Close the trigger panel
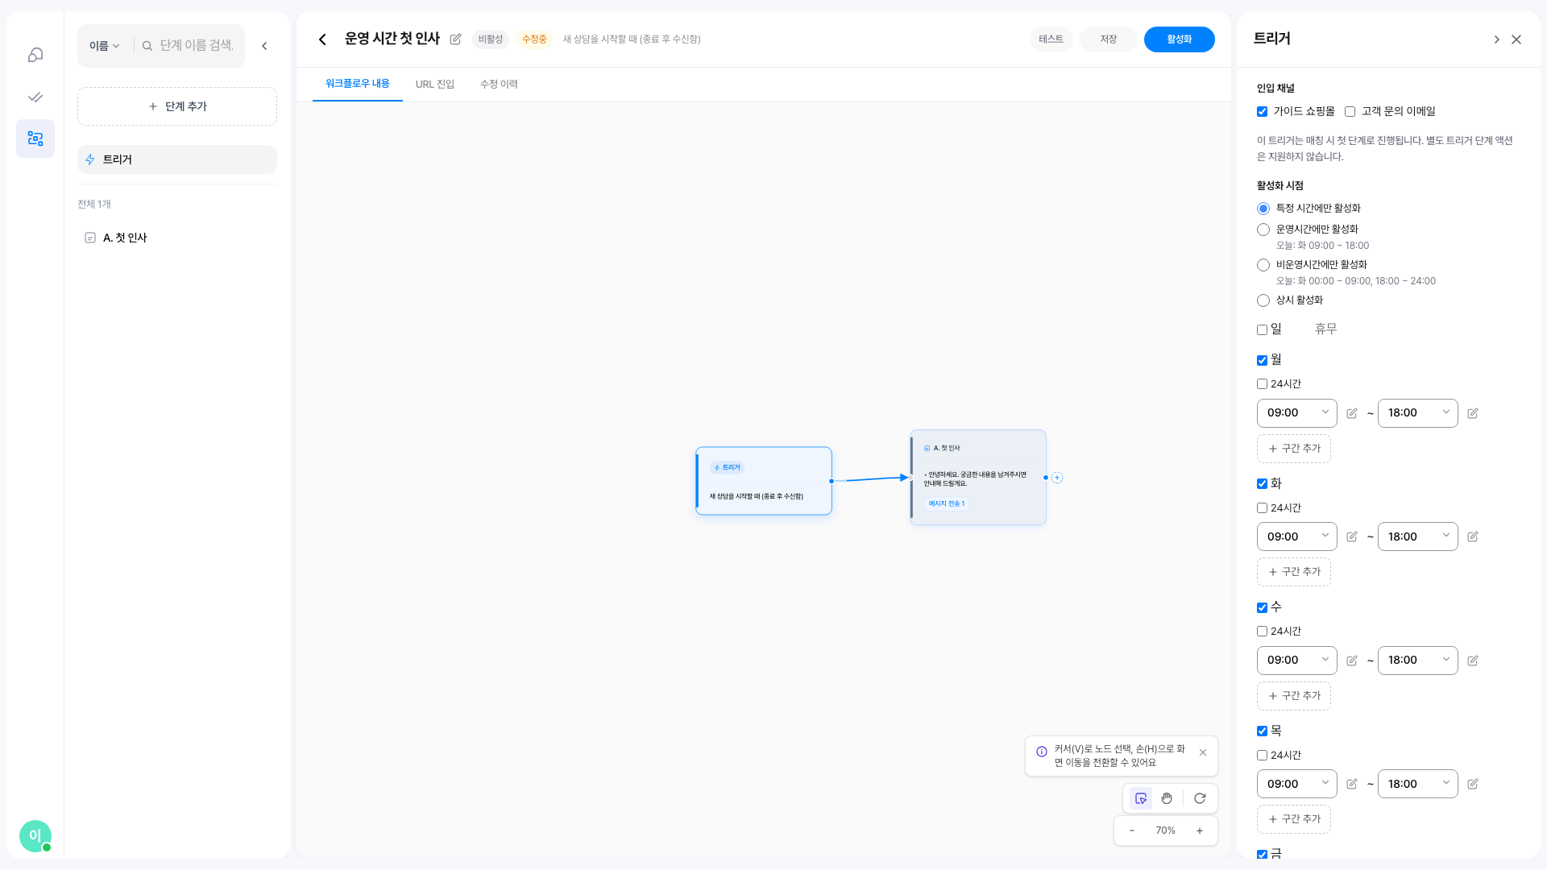Viewport: 1547px width, 870px height. (1516, 39)
